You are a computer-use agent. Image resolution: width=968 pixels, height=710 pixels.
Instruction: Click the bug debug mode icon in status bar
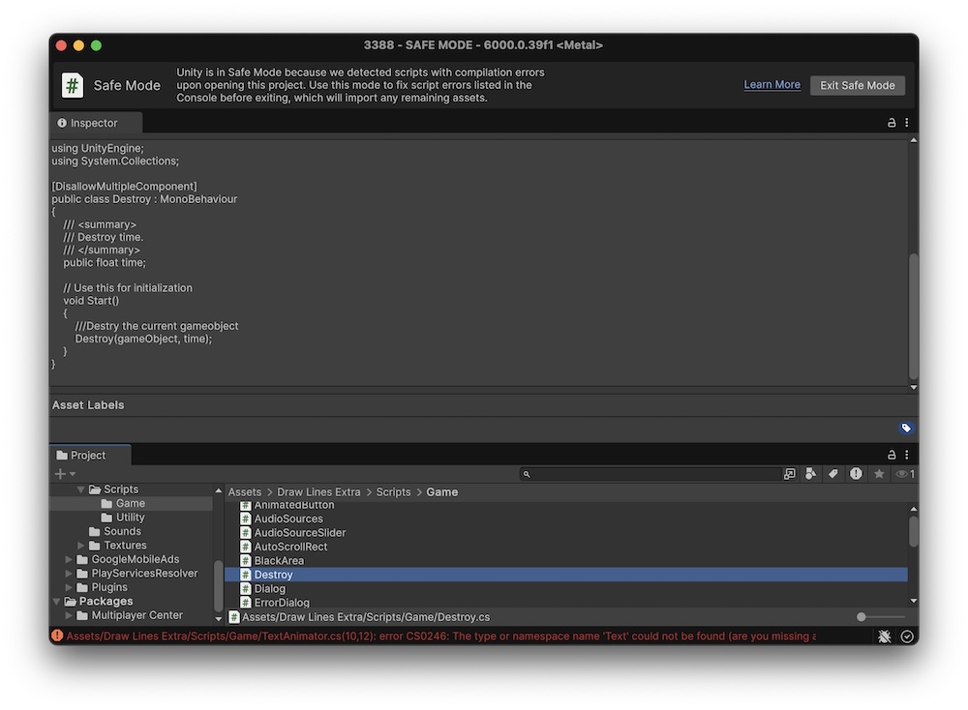[x=885, y=636]
